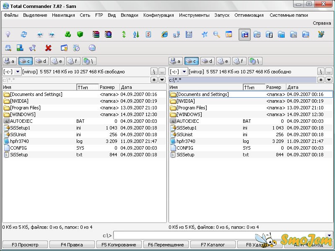Open left panel directory history arrow
Image resolution: width=335 pixels, height=251 pixels.
tap(162, 80)
